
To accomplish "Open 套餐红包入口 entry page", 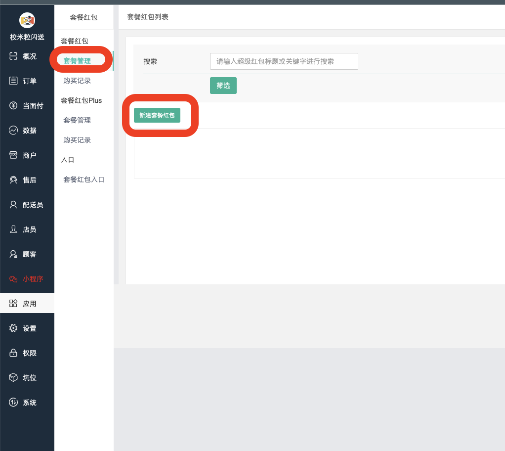I will point(84,180).
